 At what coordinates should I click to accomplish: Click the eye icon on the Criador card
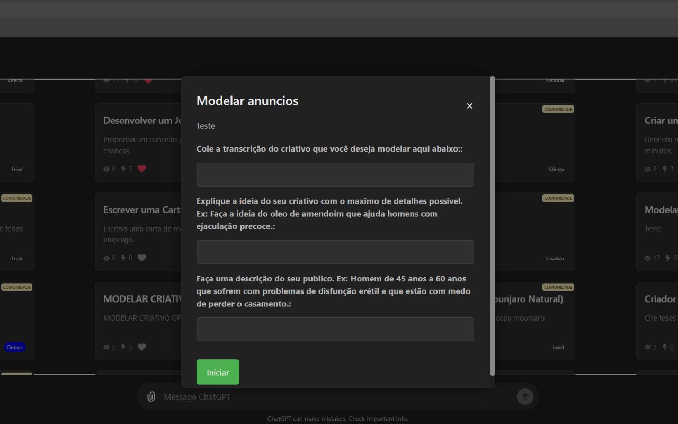[x=648, y=347]
